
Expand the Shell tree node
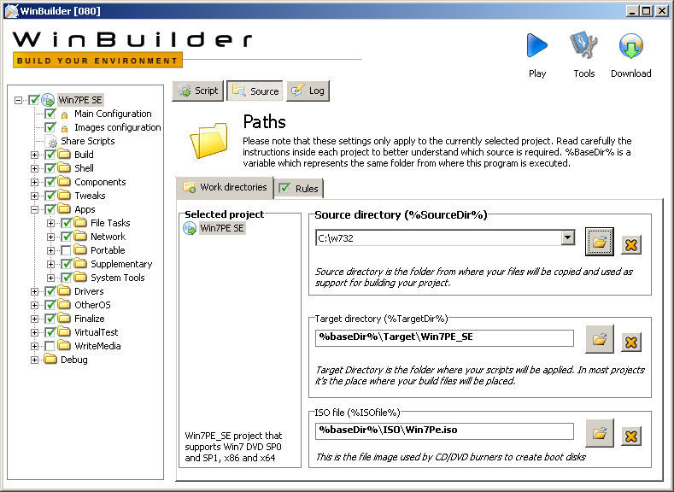(x=34, y=168)
